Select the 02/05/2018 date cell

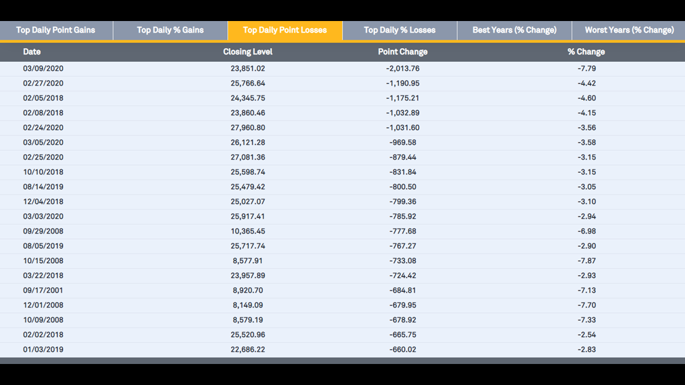pos(43,98)
